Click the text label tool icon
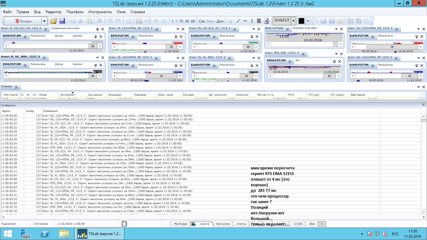Viewport: 427px width, 240px height. pyautogui.click(x=266, y=21)
